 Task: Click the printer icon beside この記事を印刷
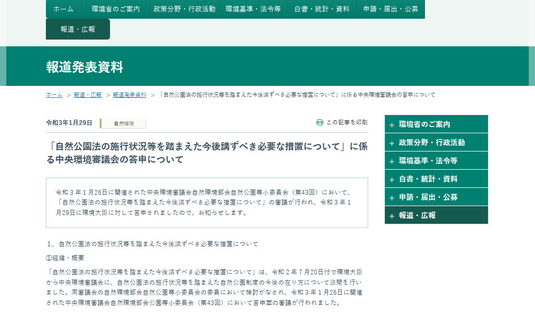320,122
